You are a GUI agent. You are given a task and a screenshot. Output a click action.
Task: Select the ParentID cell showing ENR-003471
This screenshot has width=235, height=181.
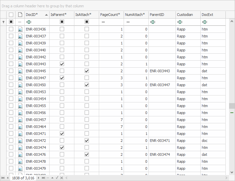point(162,141)
